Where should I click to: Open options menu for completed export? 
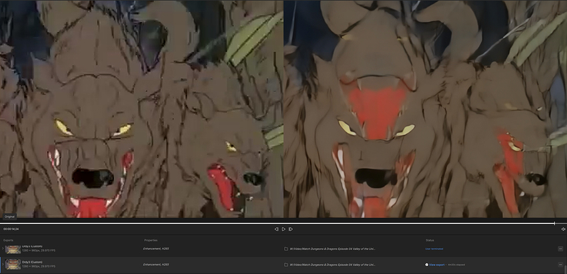[560, 265]
